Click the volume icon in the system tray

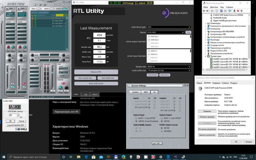[x=230, y=157]
